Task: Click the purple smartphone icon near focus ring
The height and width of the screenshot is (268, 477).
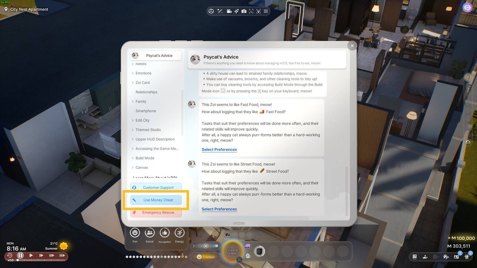Action: (247, 247)
